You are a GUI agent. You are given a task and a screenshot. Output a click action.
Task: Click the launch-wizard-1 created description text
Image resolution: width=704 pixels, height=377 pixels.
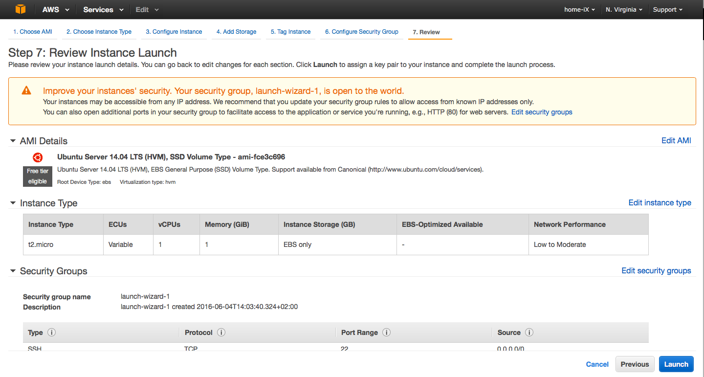point(209,307)
